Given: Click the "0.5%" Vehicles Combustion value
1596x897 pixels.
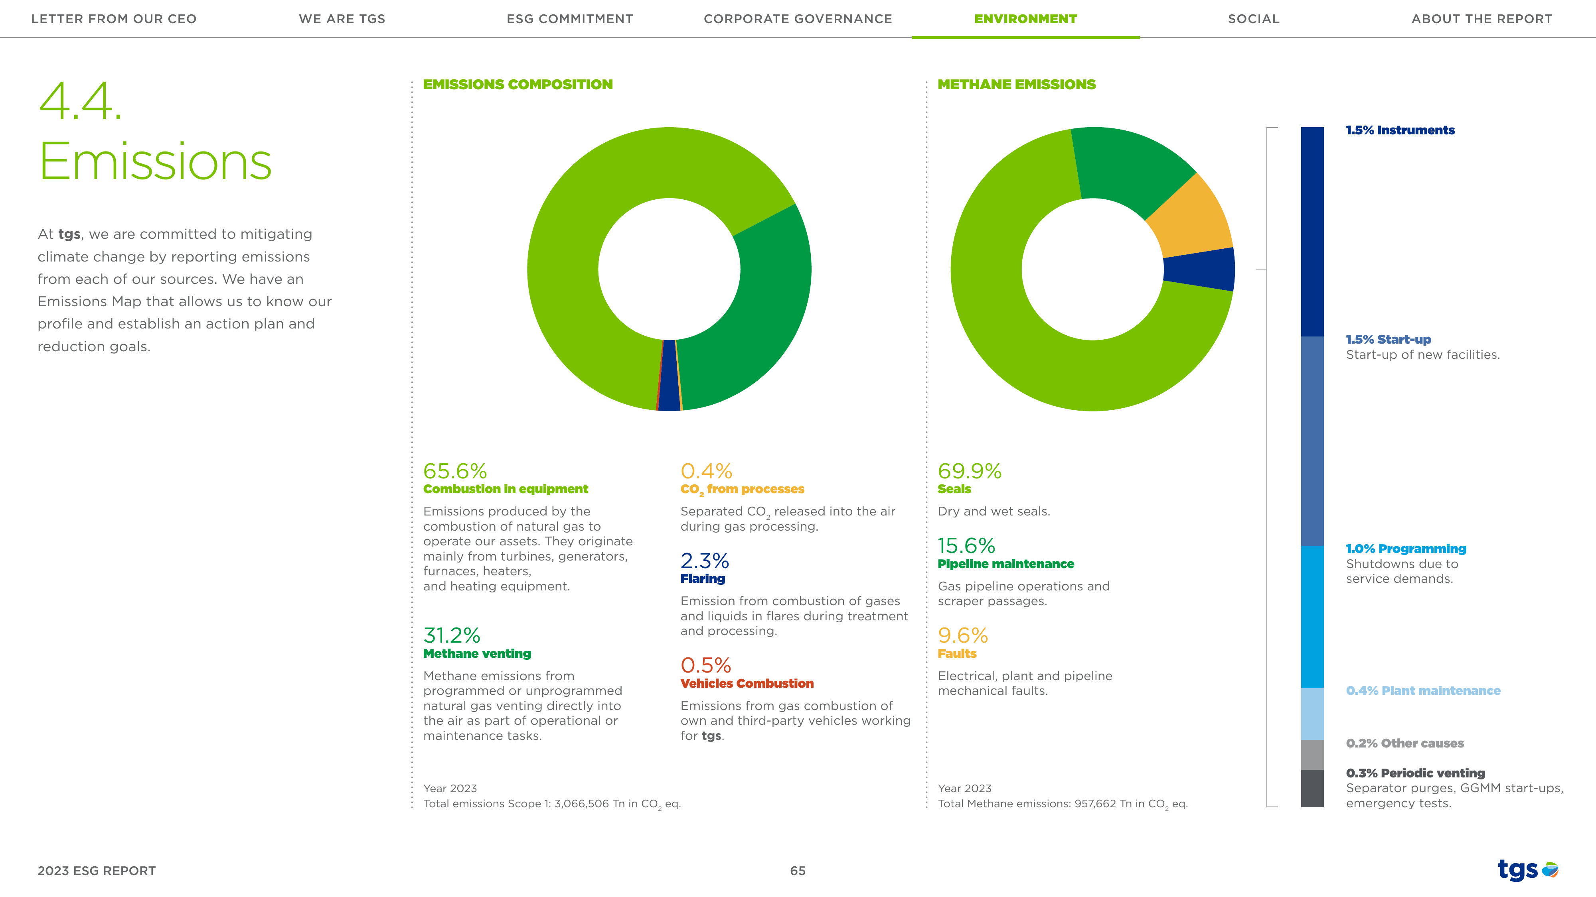Looking at the screenshot, I should [x=706, y=665].
